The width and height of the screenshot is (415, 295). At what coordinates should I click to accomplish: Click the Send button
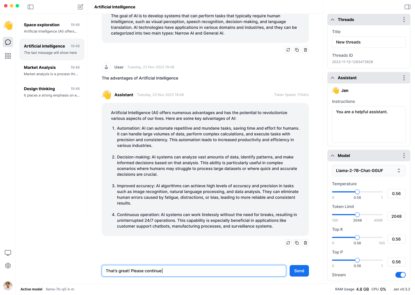pyautogui.click(x=299, y=271)
